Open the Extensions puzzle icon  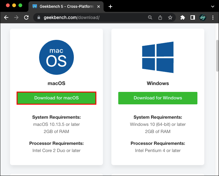(182, 17)
